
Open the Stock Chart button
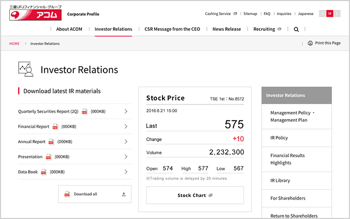click(x=195, y=195)
